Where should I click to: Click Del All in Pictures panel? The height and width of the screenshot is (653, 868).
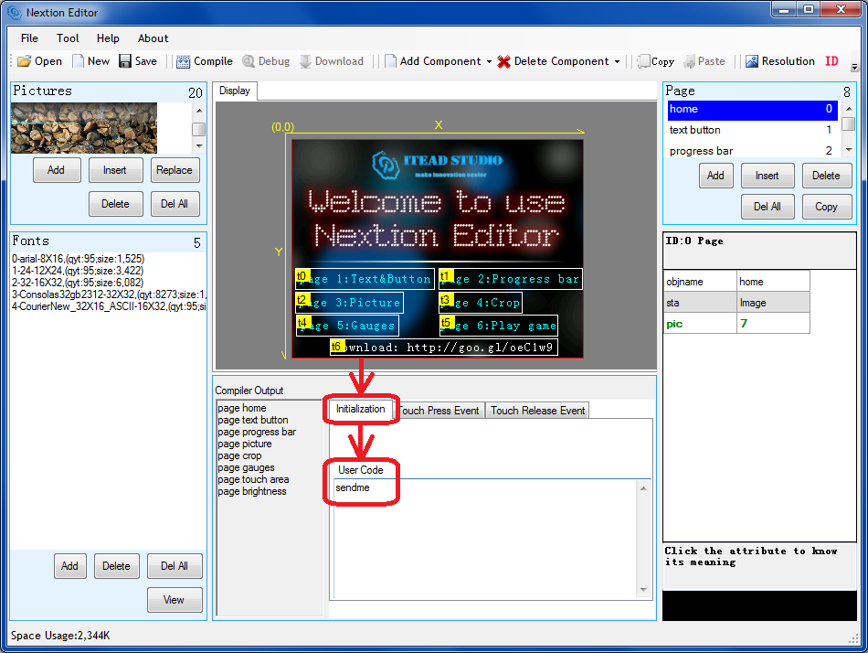pyautogui.click(x=175, y=204)
